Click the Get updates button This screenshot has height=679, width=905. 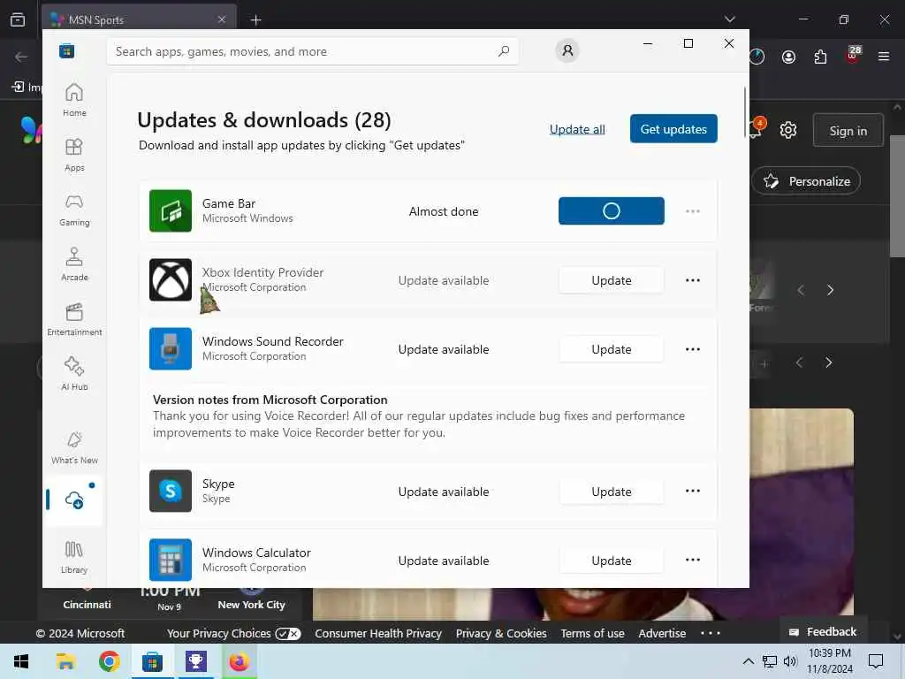[673, 129]
